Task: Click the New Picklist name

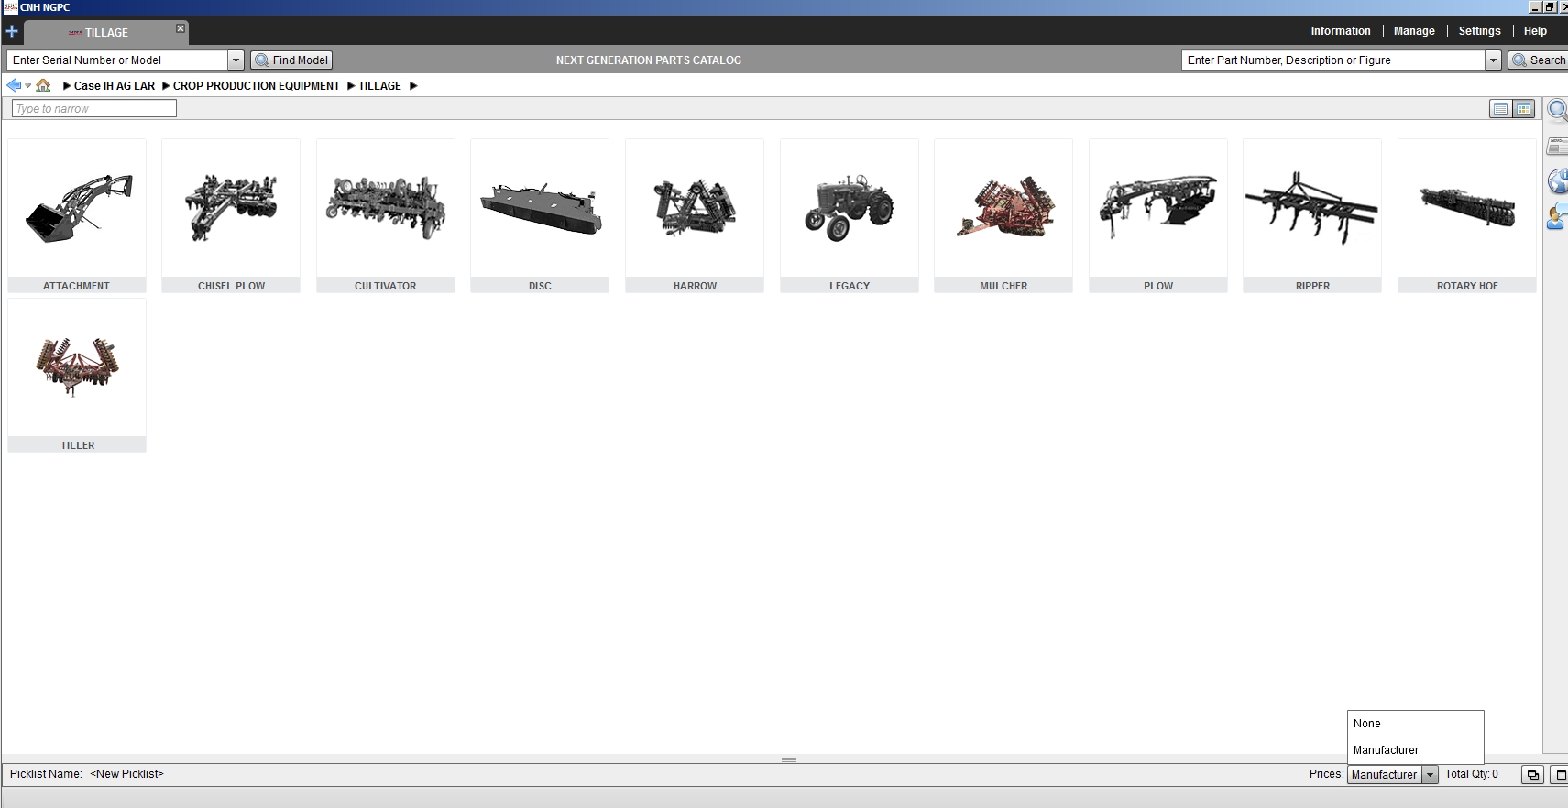Action: (x=126, y=774)
